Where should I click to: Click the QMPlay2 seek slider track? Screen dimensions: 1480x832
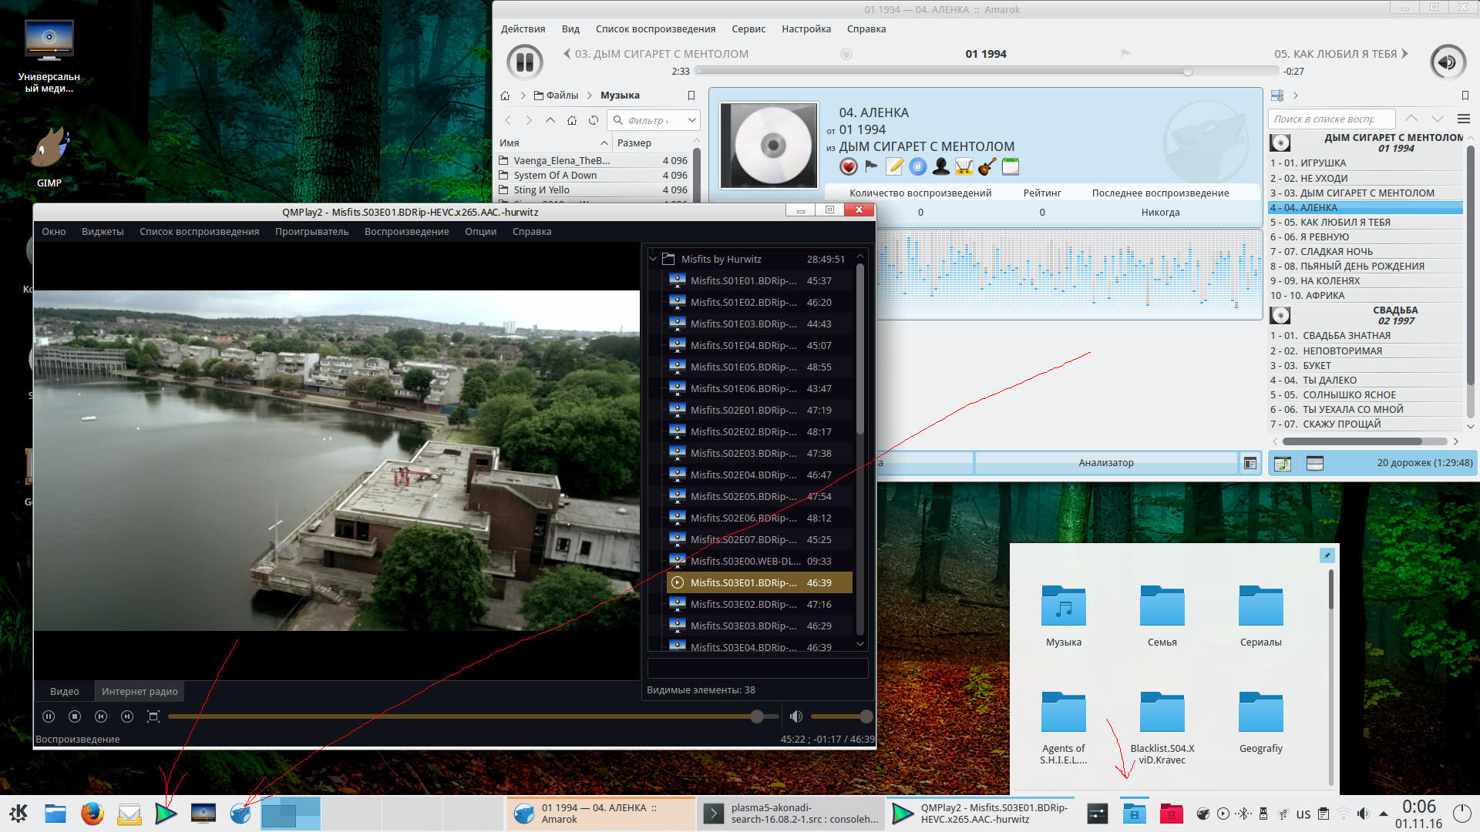point(462,716)
